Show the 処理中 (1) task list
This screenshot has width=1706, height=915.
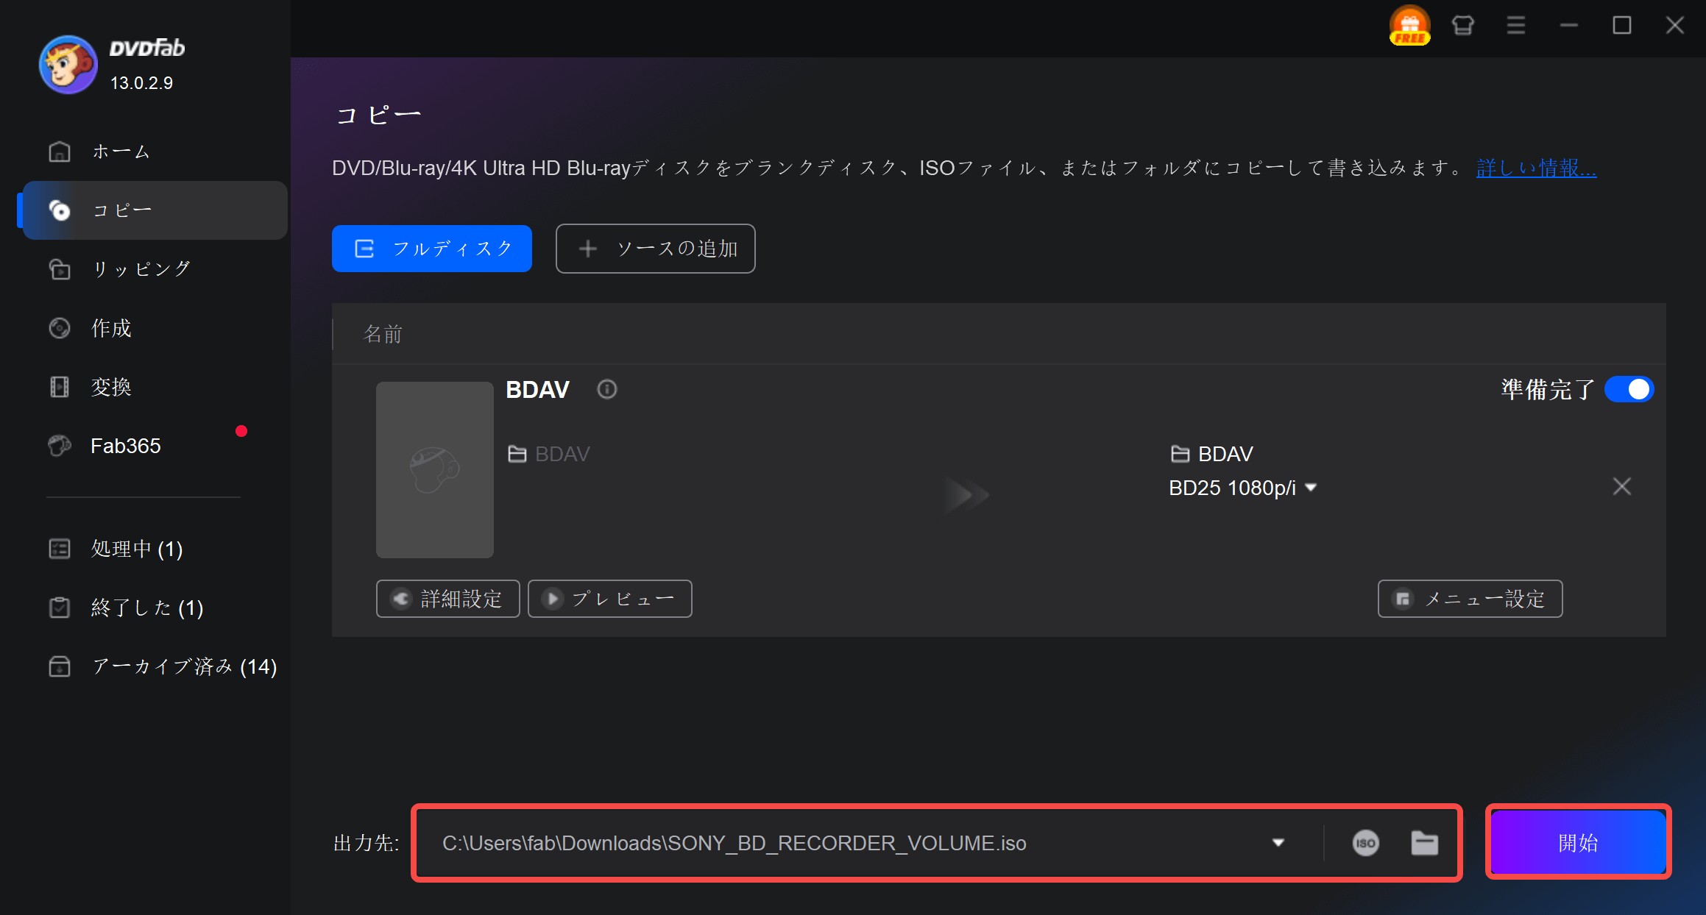155,549
